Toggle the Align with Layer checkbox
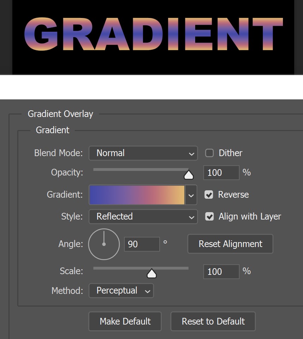This screenshot has height=339, width=303. coord(209,216)
